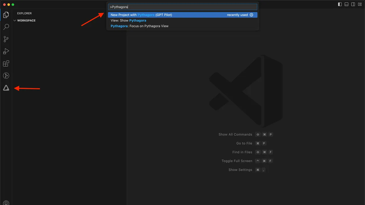Viewport: 365px width, 205px height.
Task: Click the green full screen window button
Action: (13, 5)
